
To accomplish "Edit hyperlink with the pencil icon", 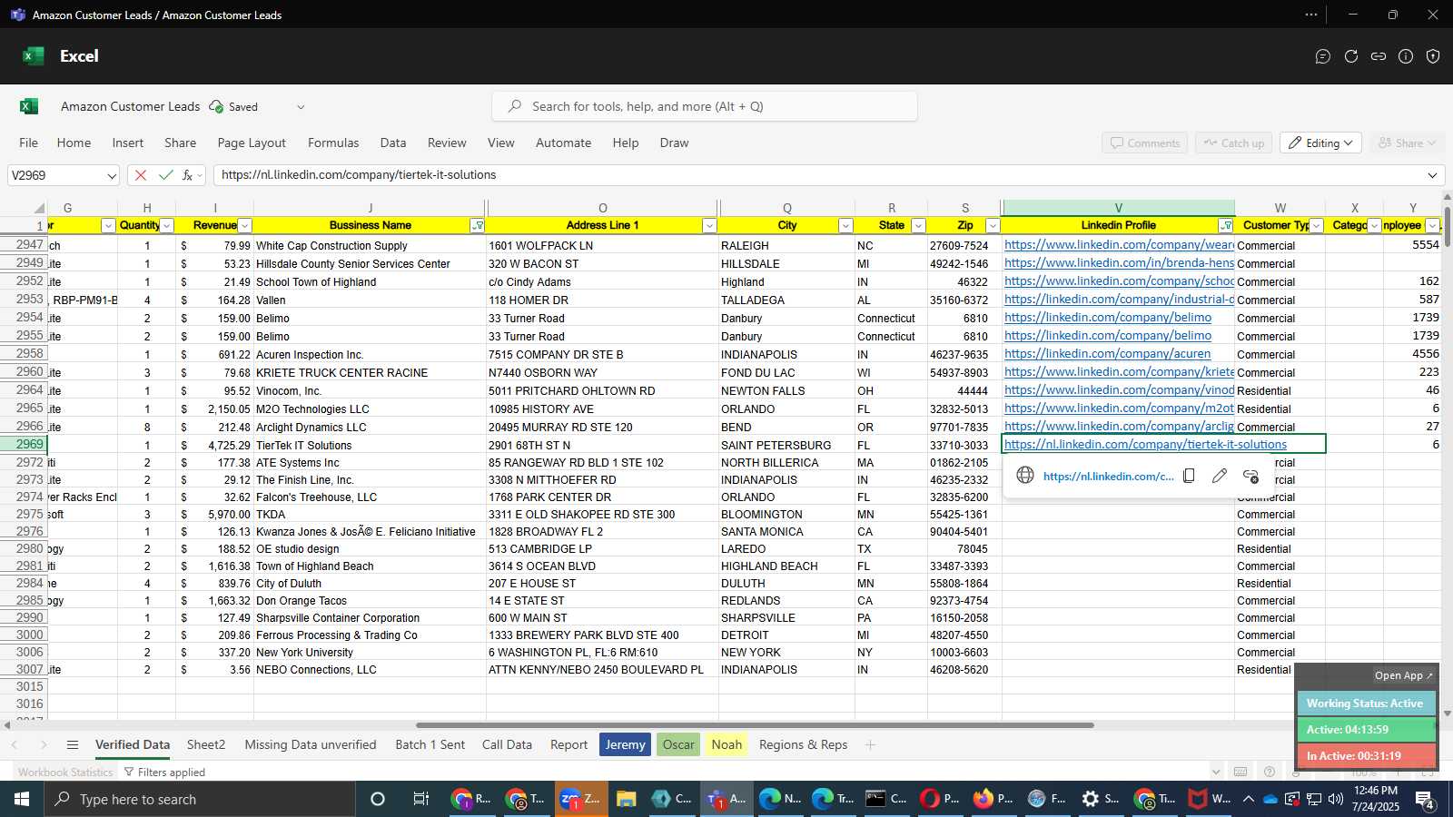I will point(1220,476).
